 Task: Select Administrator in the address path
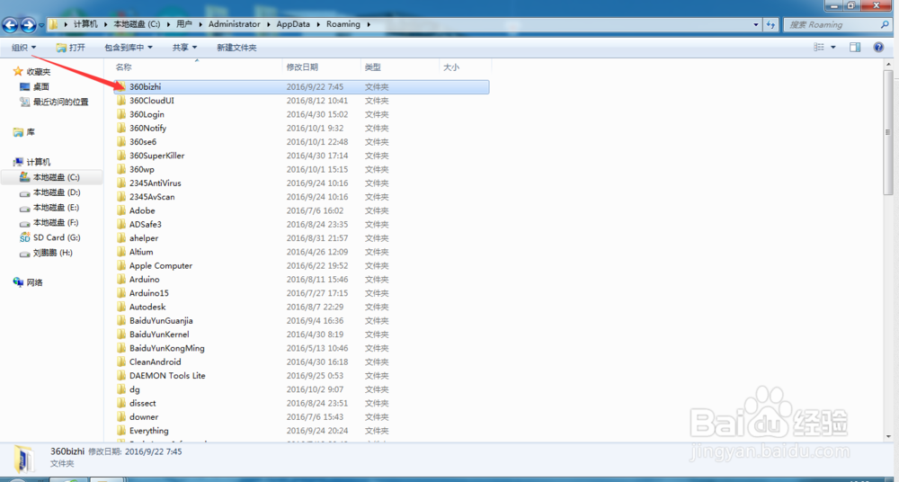[x=234, y=24]
